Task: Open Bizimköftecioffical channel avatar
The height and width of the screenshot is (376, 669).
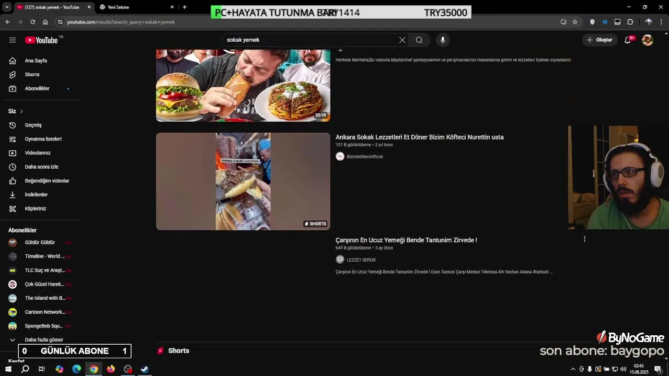Action: (340, 156)
